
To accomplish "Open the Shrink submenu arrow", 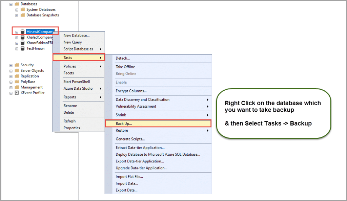I will click(207, 115).
